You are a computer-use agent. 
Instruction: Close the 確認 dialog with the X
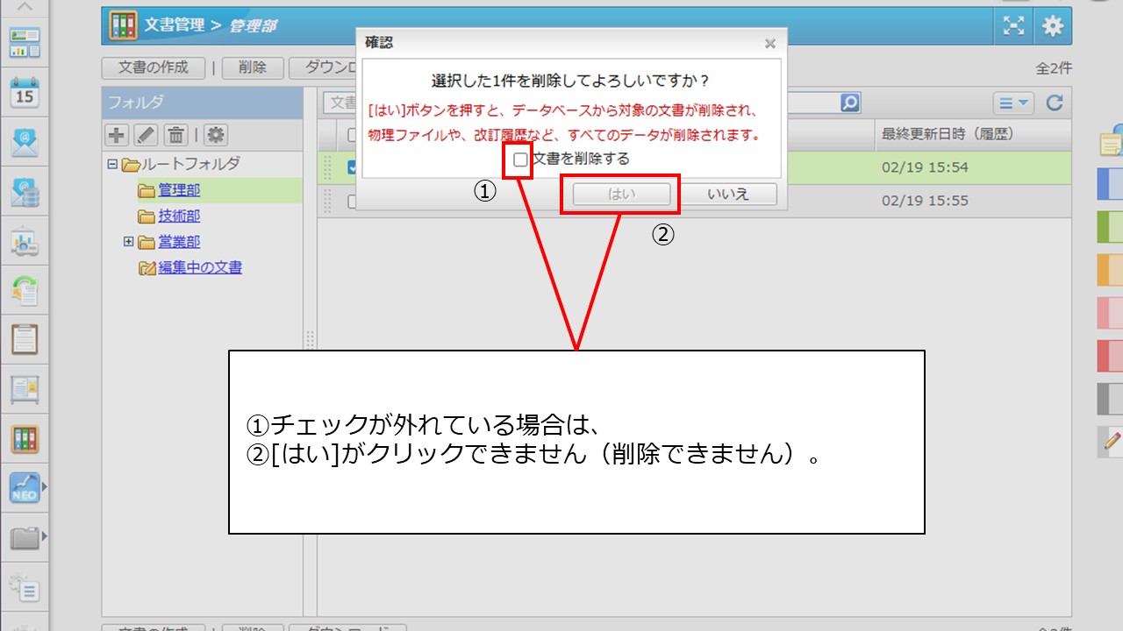click(769, 43)
